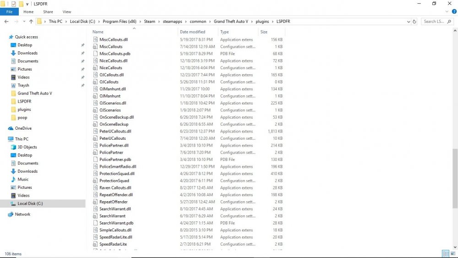Open Music folder under This PC
Image resolution: width=458 pixels, height=258 pixels.
coord(23,179)
